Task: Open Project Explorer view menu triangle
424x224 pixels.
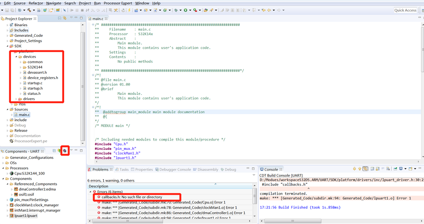Action: [71, 17]
